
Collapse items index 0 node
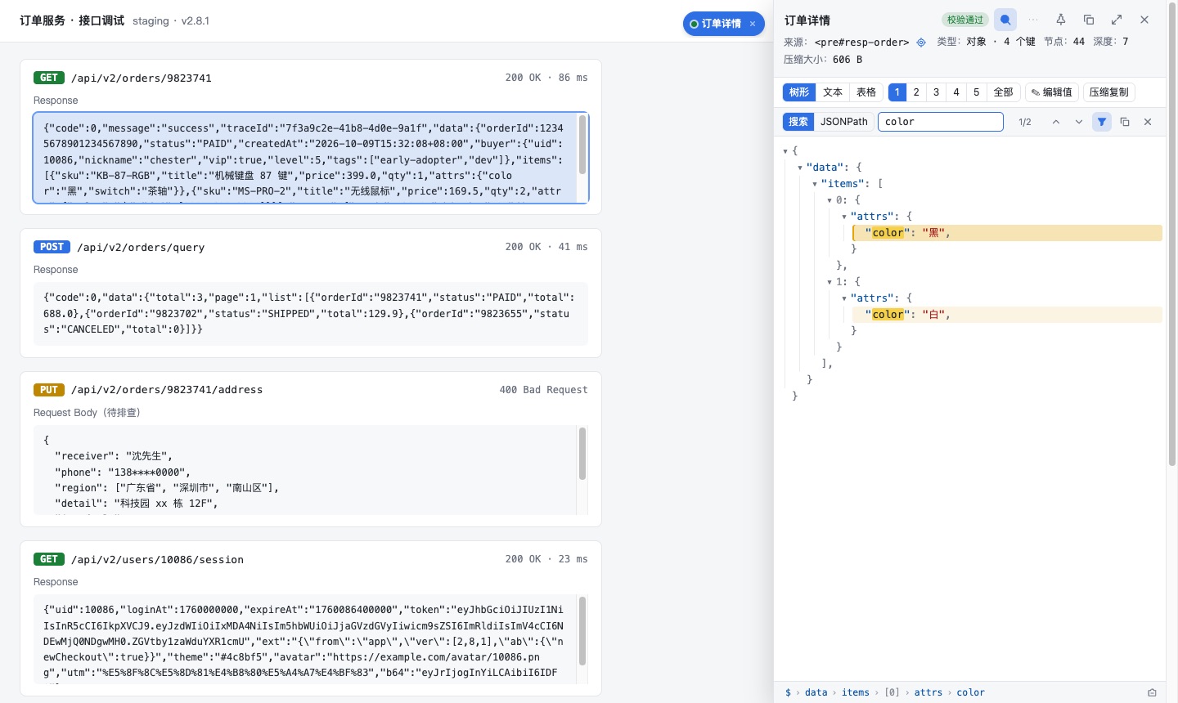point(830,200)
